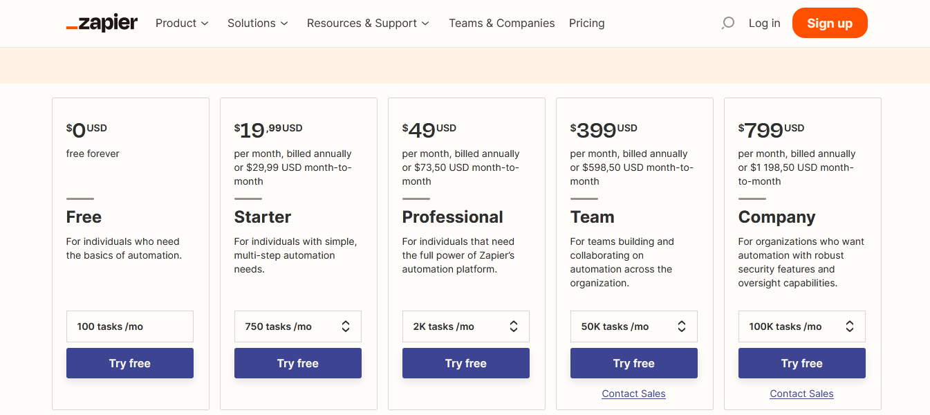
Task: Open the 2K tasks /mo dropdown
Action: point(466,326)
